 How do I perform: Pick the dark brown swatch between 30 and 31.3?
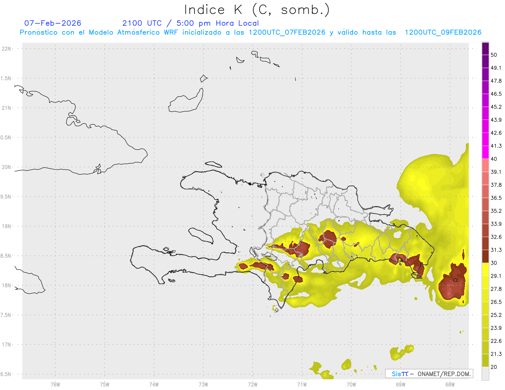[x=485, y=256]
